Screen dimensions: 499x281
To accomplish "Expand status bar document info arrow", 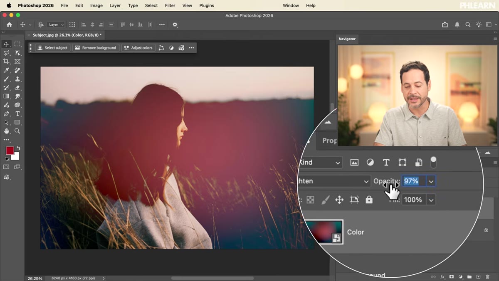I will 104,278.
